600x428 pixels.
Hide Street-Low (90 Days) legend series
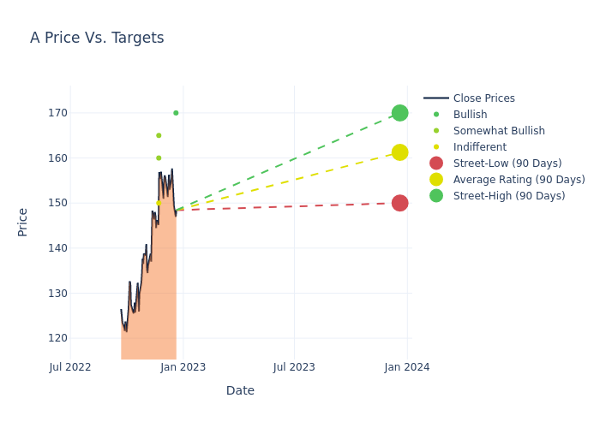(x=507, y=163)
